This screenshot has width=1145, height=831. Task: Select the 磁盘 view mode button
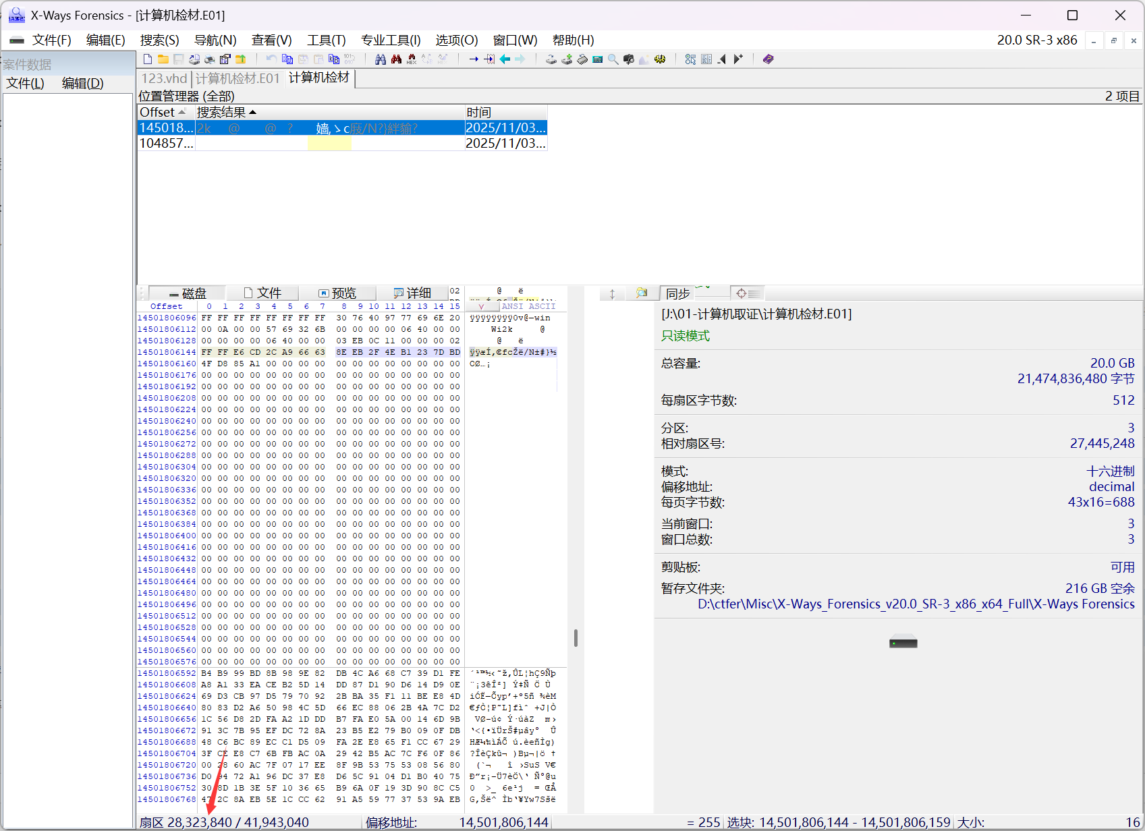pos(188,293)
